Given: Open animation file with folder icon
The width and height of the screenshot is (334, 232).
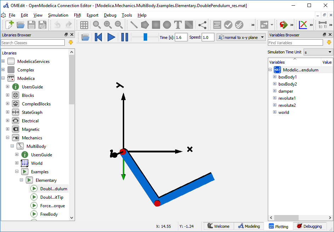Looking at the screenshot, I should pos(85,37).
